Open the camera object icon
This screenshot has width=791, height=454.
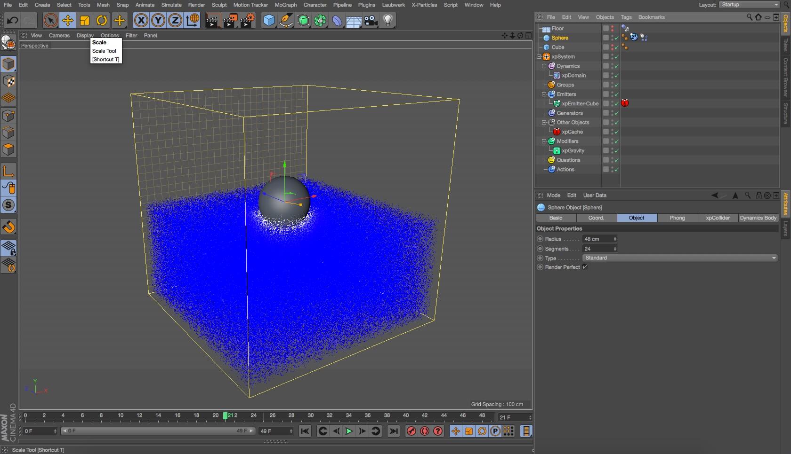pos(371,20)
